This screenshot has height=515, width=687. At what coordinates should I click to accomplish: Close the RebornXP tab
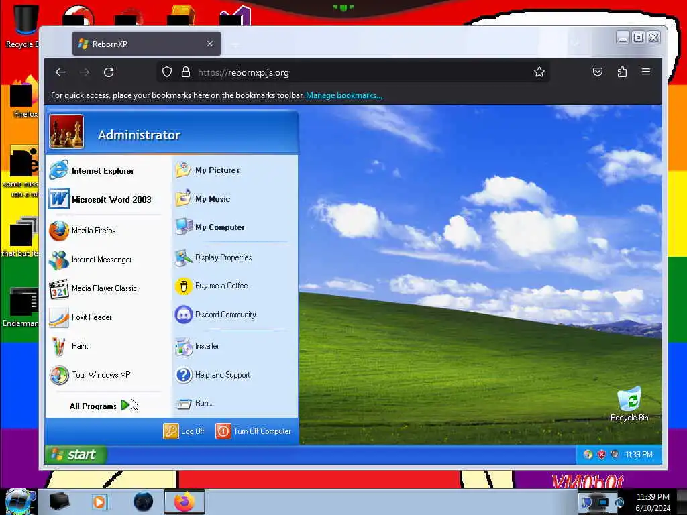210,44
